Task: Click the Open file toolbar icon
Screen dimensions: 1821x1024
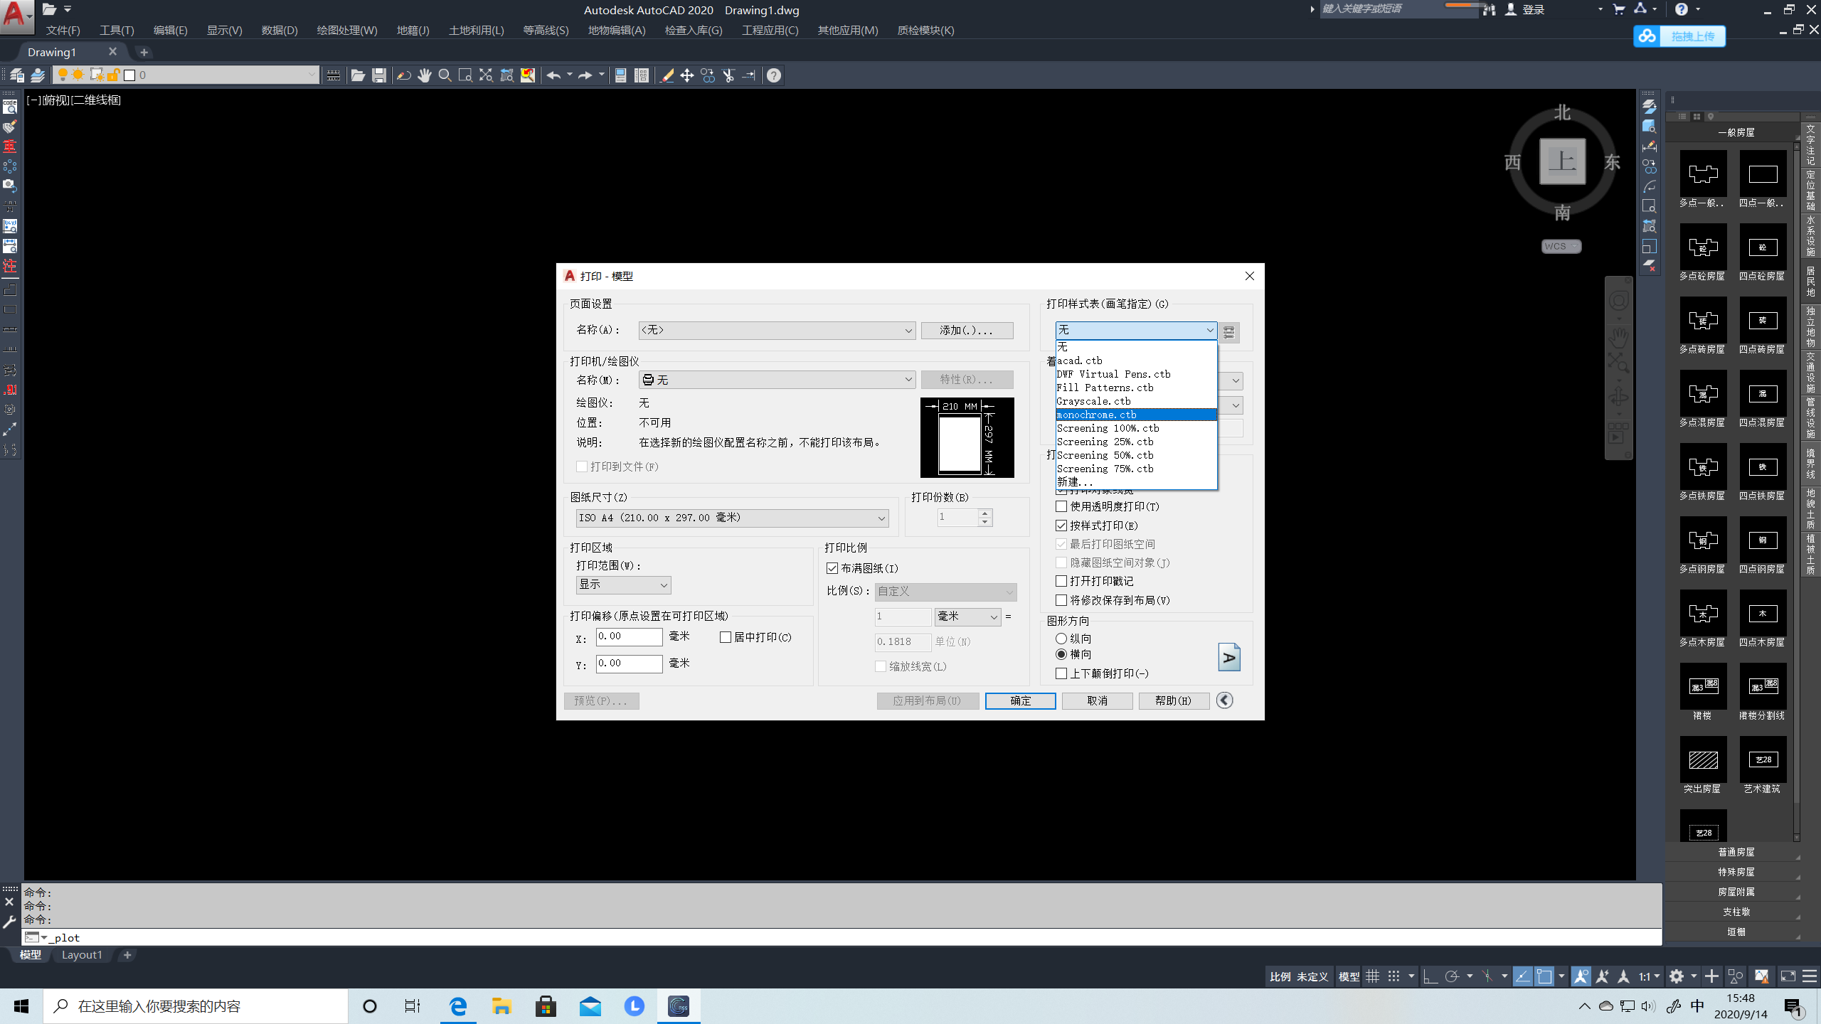Action: tap(358, 75)
